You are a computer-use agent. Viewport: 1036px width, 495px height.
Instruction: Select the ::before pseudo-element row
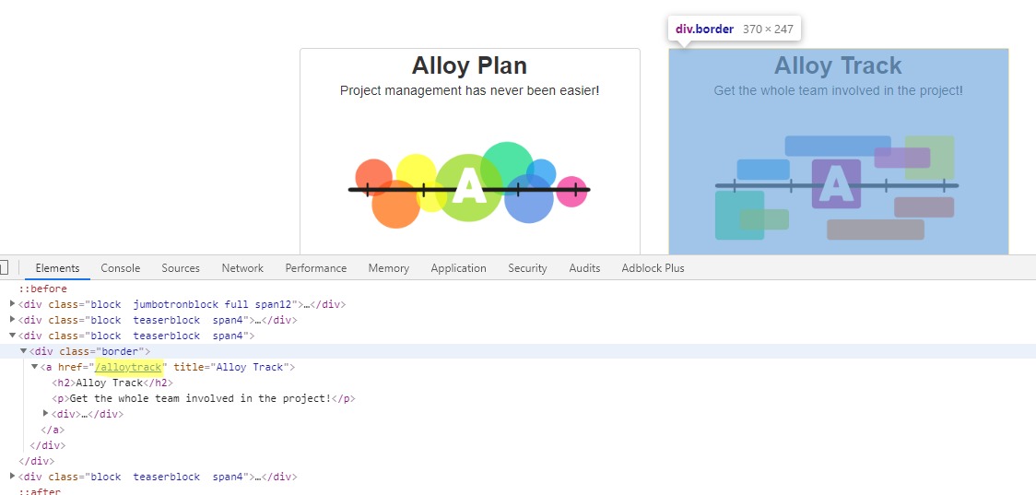click(42, 289)
